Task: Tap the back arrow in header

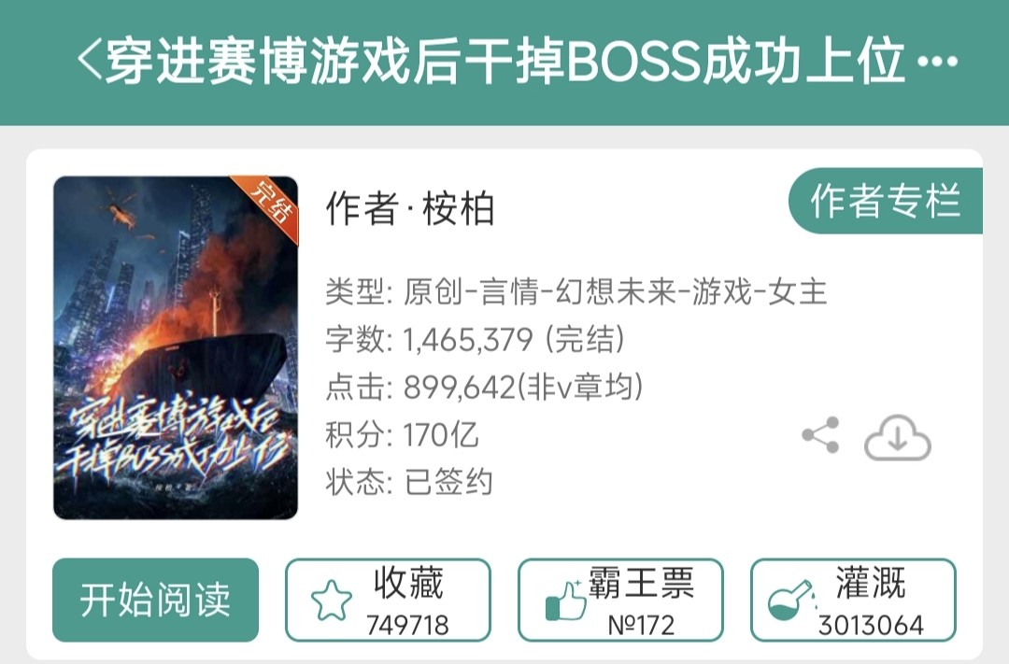Action: click(90, 60)
